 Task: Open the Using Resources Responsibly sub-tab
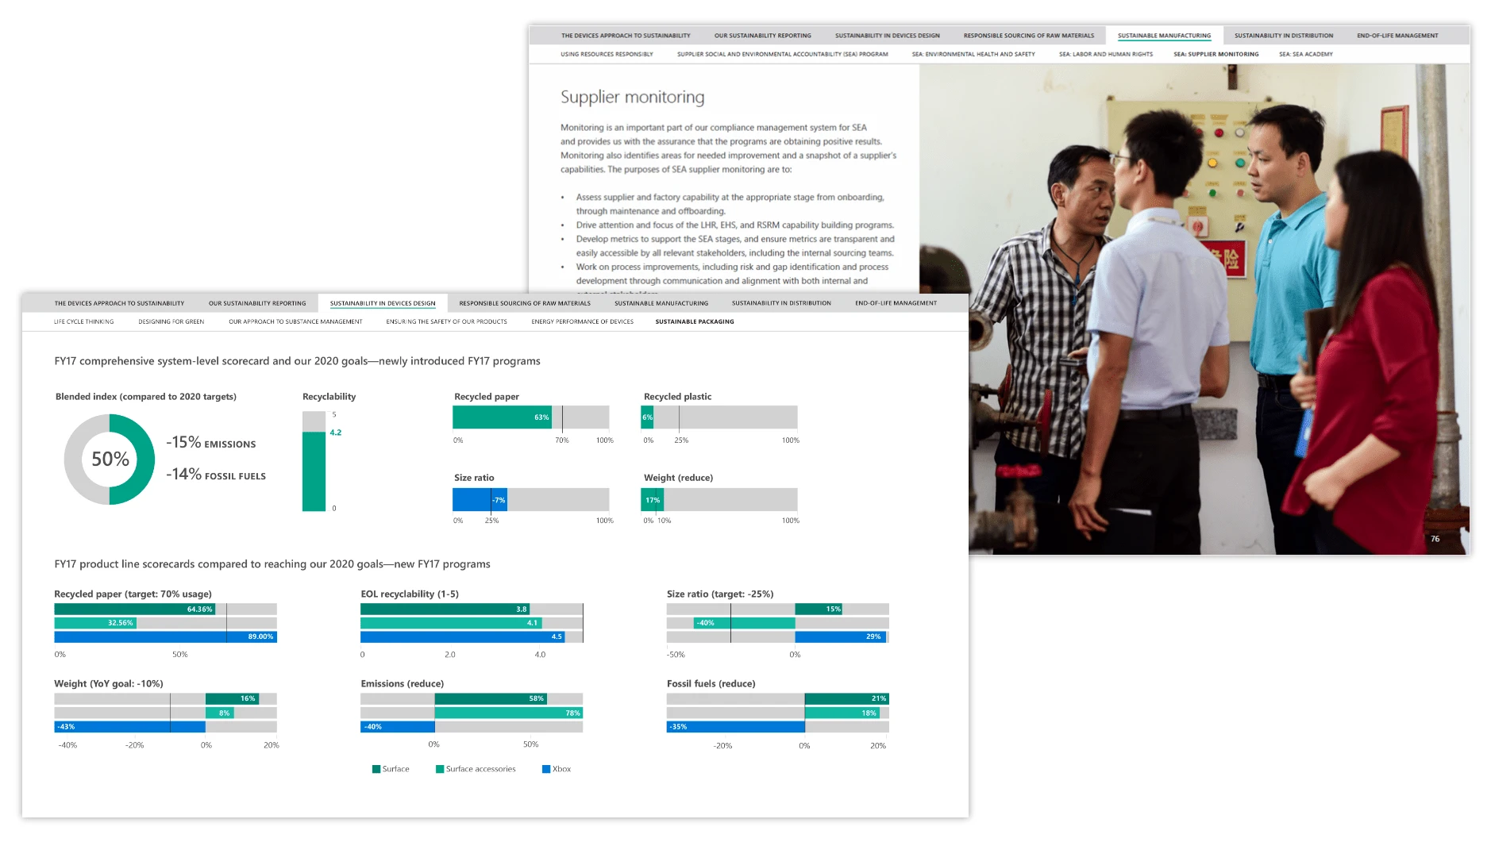coord(607,54)
